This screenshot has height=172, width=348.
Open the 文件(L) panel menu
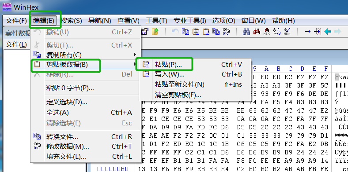[16, 44]
